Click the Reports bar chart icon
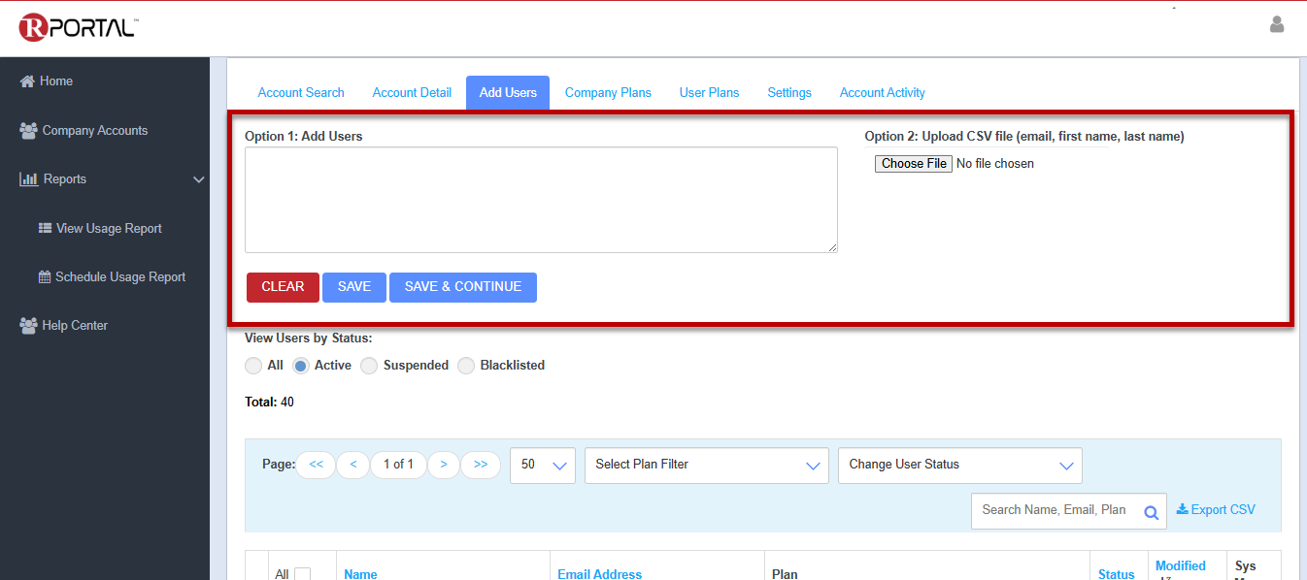The width and height of the screenshot is (1307, 580). (29, 179)
